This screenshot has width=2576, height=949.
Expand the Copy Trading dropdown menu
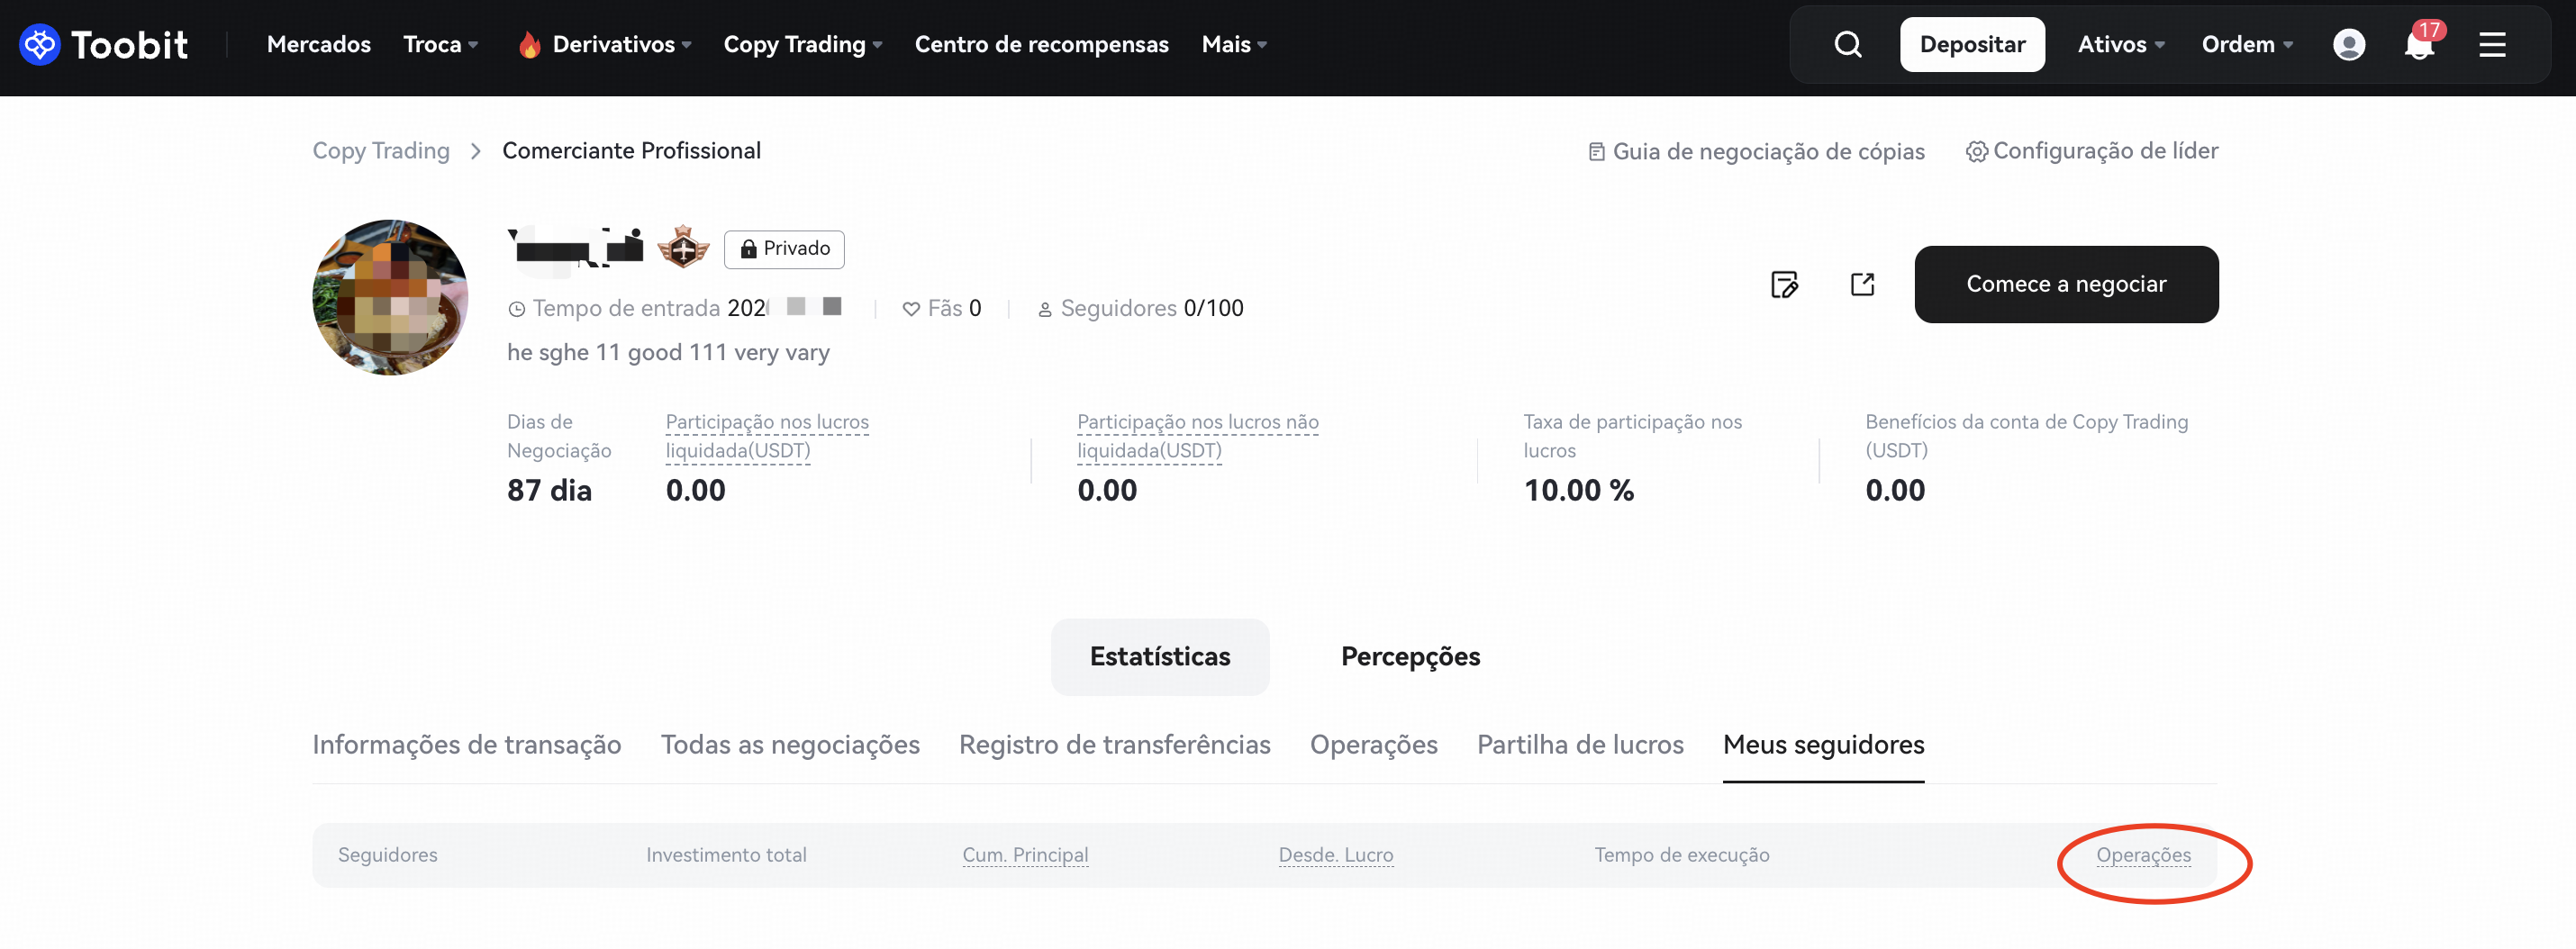click(802, 44)
